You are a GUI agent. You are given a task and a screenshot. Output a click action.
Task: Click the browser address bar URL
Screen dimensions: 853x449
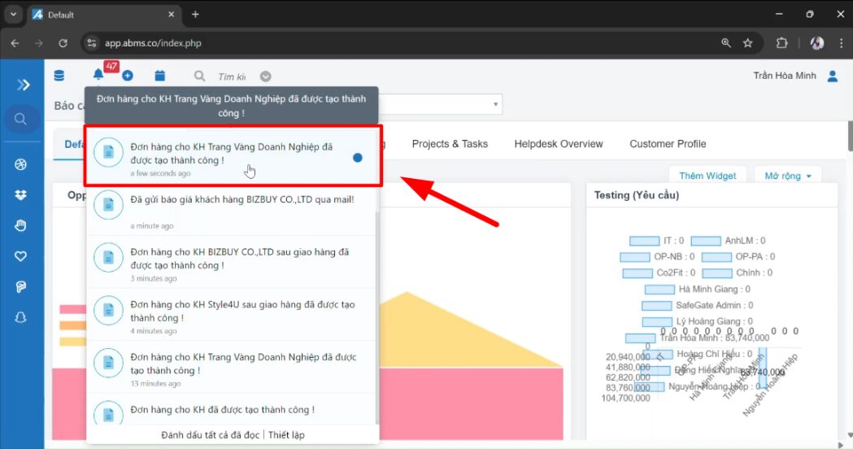point(153,43)
